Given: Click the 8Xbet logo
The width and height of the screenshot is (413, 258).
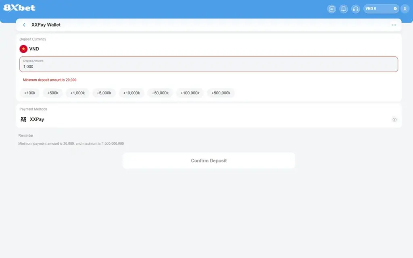Looking at the screenshot, I should coord(19,8).
